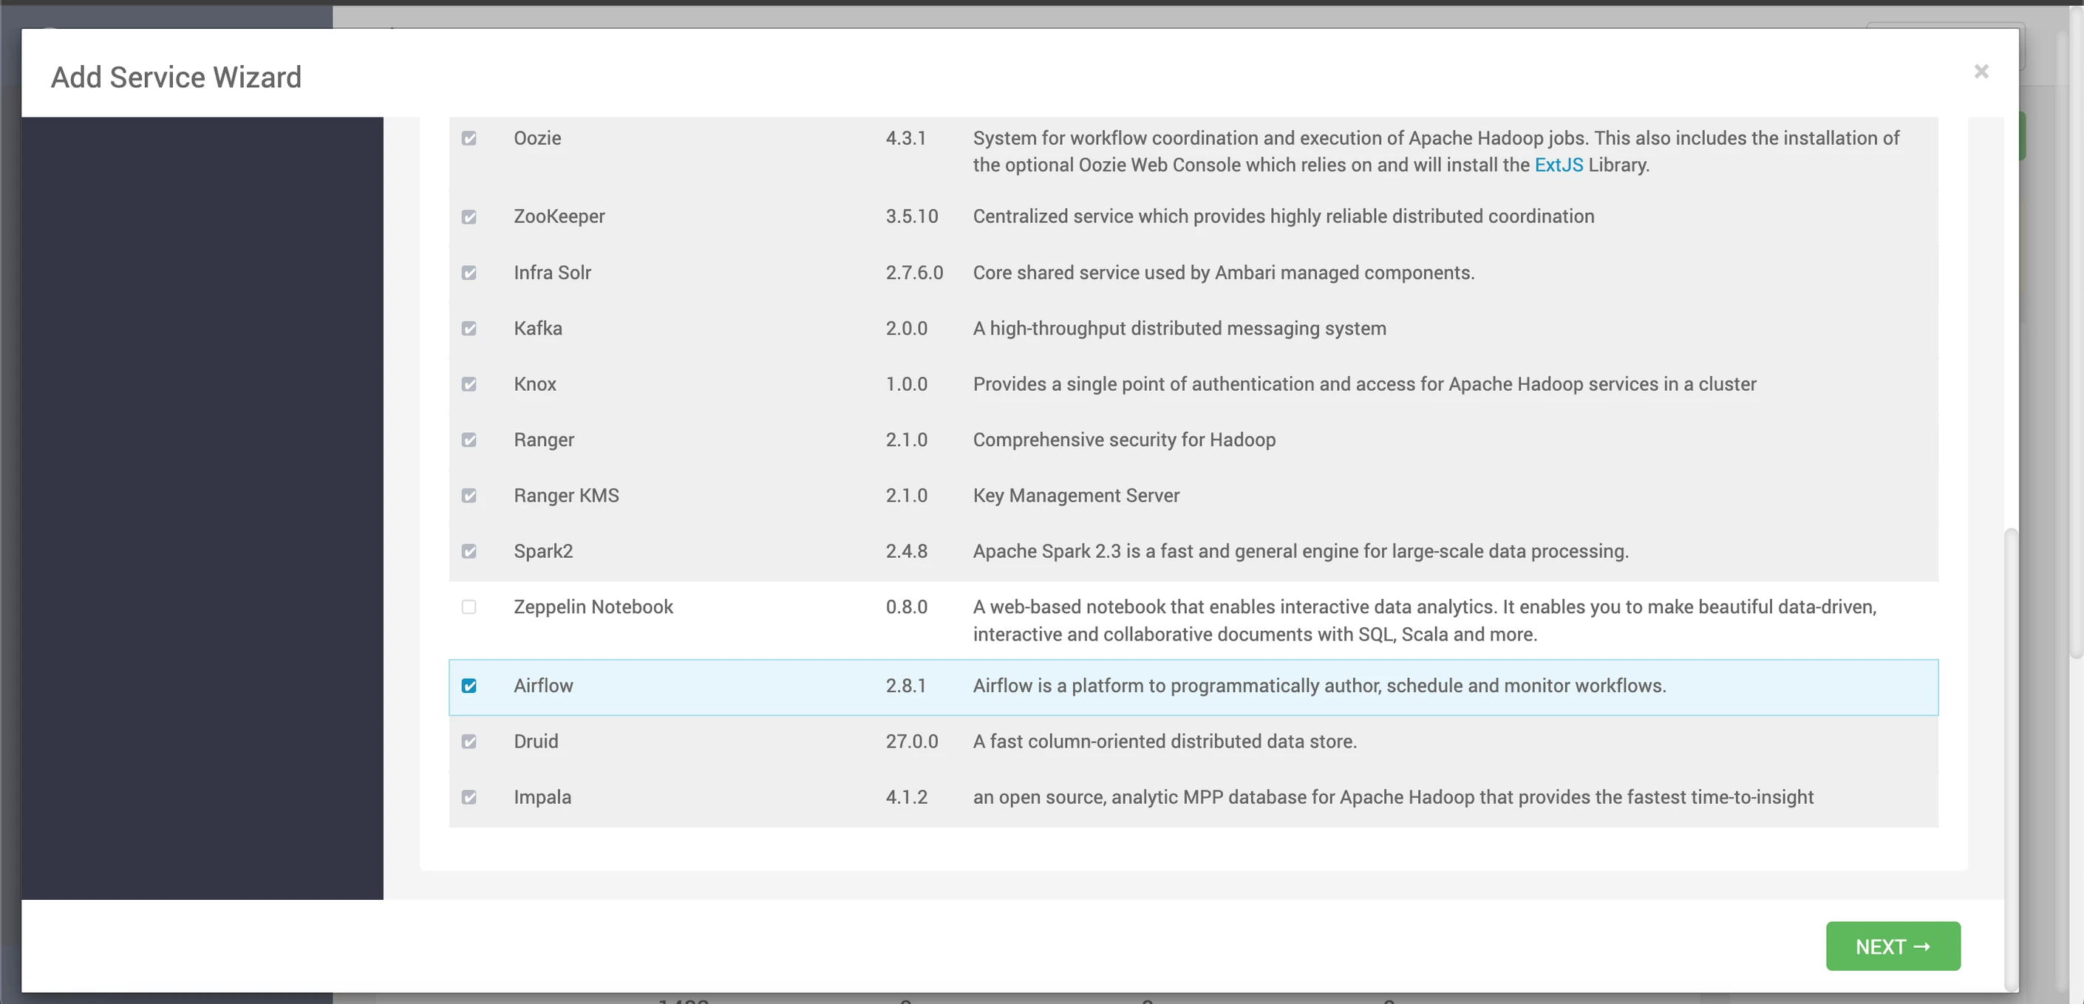Toggle the Knox service checkbox
The image size is (2084, 1004).
[x=469, y=384]
